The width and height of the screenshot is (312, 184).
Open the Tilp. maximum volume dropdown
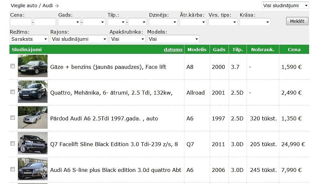(x=137, y=22)
